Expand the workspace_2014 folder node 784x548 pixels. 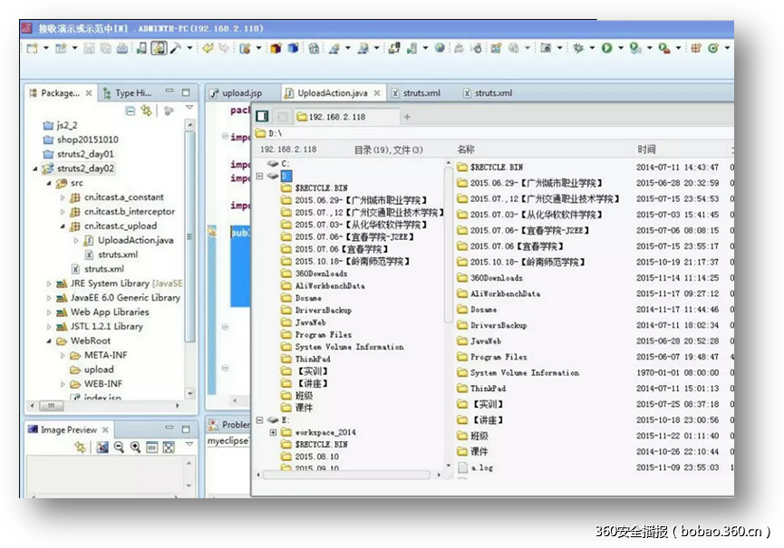[x=273, y=432]
